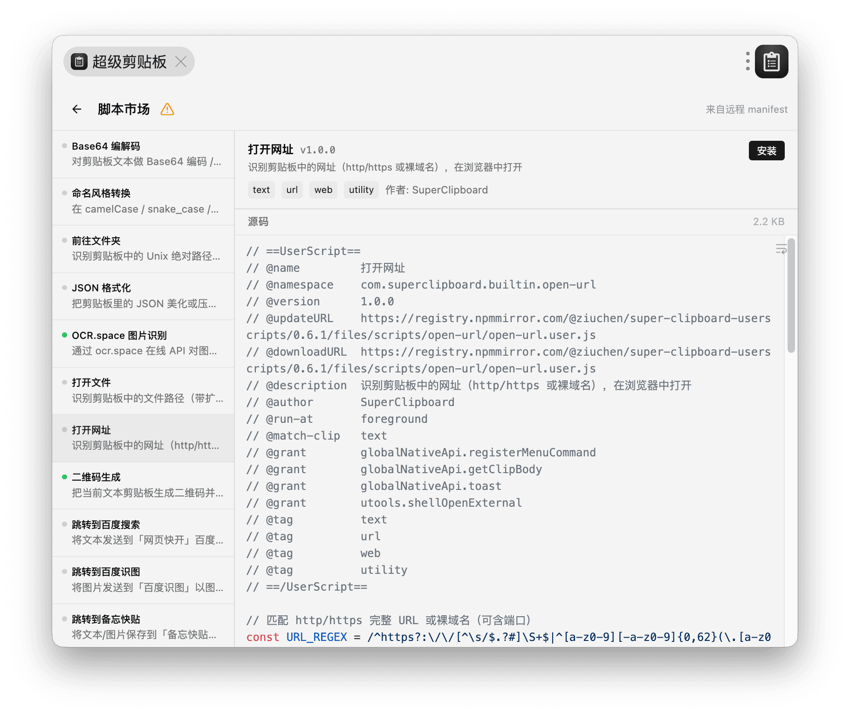This screenshot has width=850, height=716.
Task: Select 前往文件夹 script
Action: coord(143,249)
